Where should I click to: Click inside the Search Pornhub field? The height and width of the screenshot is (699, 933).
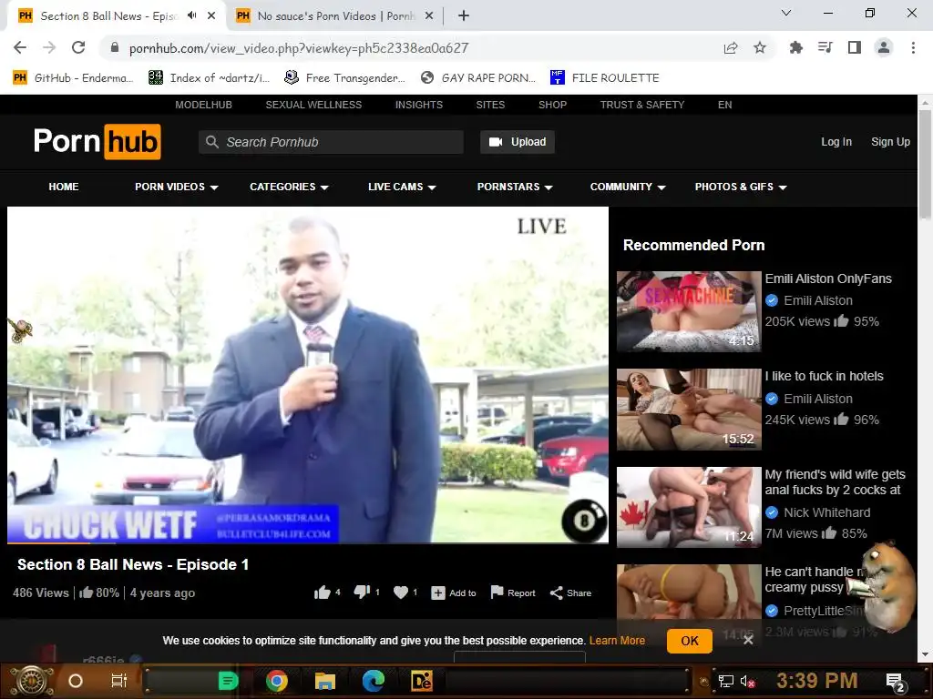pos(331,142)
